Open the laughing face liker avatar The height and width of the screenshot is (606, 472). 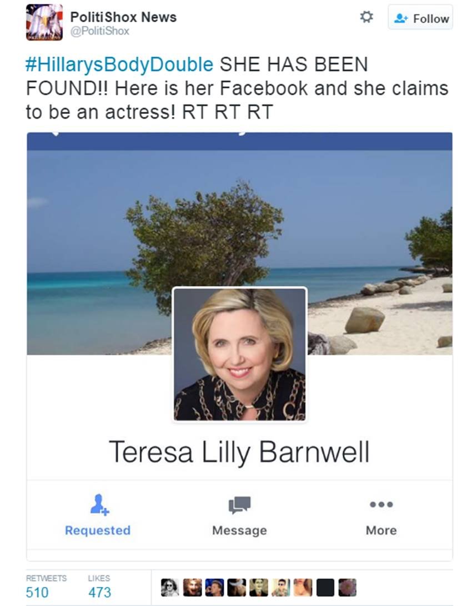point(192,588)
